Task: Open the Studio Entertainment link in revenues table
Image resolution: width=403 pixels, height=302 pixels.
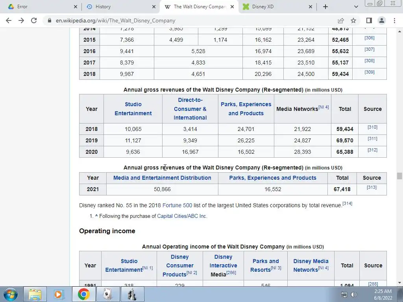Action: (x=133, y=109)
